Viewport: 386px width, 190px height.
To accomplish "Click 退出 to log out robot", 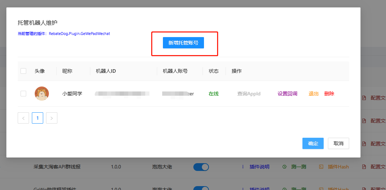I will [313, 94].
